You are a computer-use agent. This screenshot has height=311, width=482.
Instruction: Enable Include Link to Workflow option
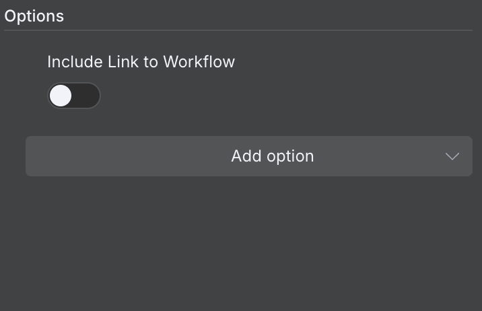(x=73, y=96)
